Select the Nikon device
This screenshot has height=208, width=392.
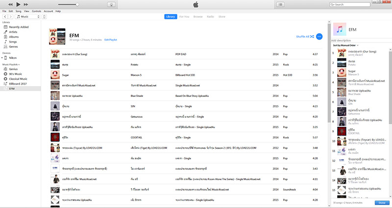point(13,58)
